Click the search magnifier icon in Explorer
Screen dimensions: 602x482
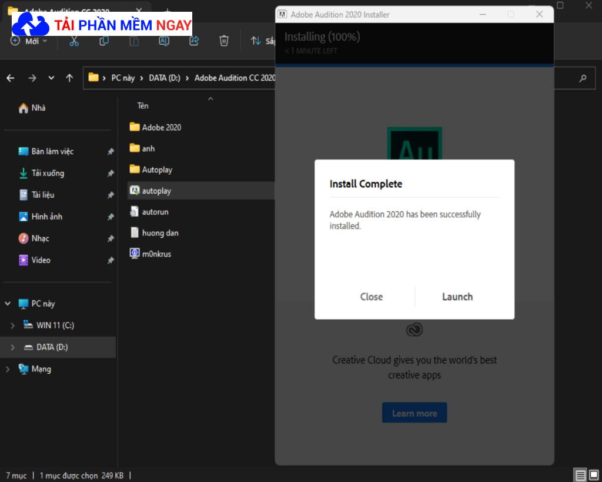583,78
